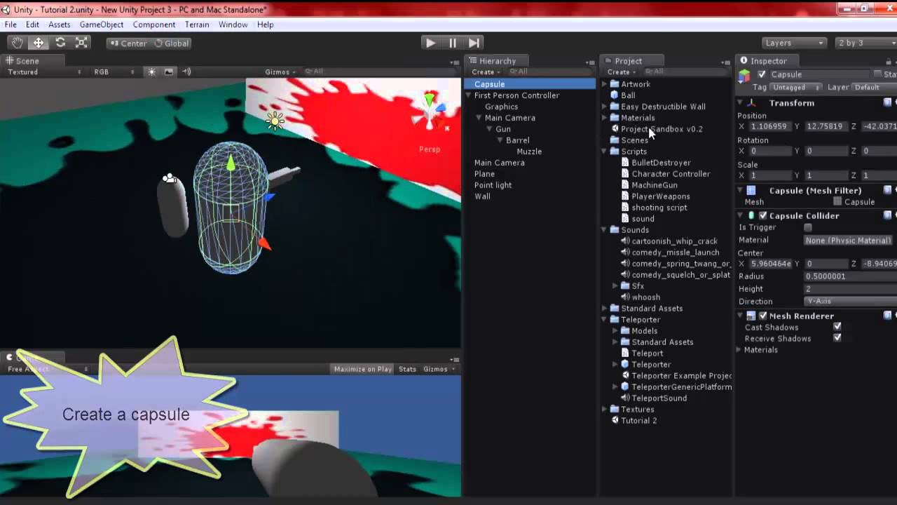Image resolution: width=897 pixels, height=505 pixels.
Task: Toggle scene lighting sun icon
Action: (x=151, y=72)
